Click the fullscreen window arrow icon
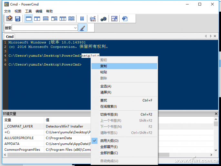This screenshot has width=221, height=166. (114, 19)
